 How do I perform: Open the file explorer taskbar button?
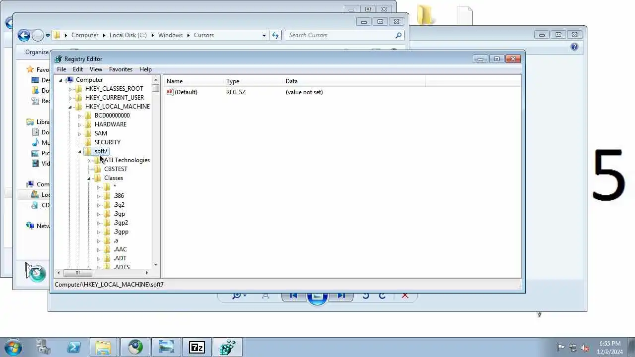[104, 347]
